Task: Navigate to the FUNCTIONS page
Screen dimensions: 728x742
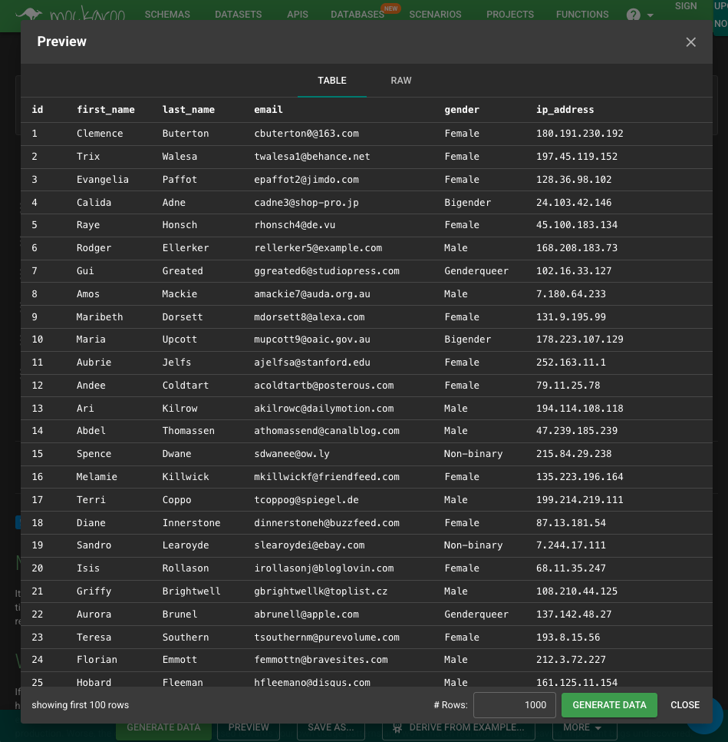Action: (582, 15)
